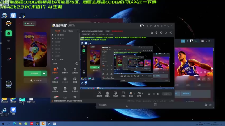225x126 pixels.
Task: Open the 房管助手 room manager tool
Action: [x=65, y=71]
